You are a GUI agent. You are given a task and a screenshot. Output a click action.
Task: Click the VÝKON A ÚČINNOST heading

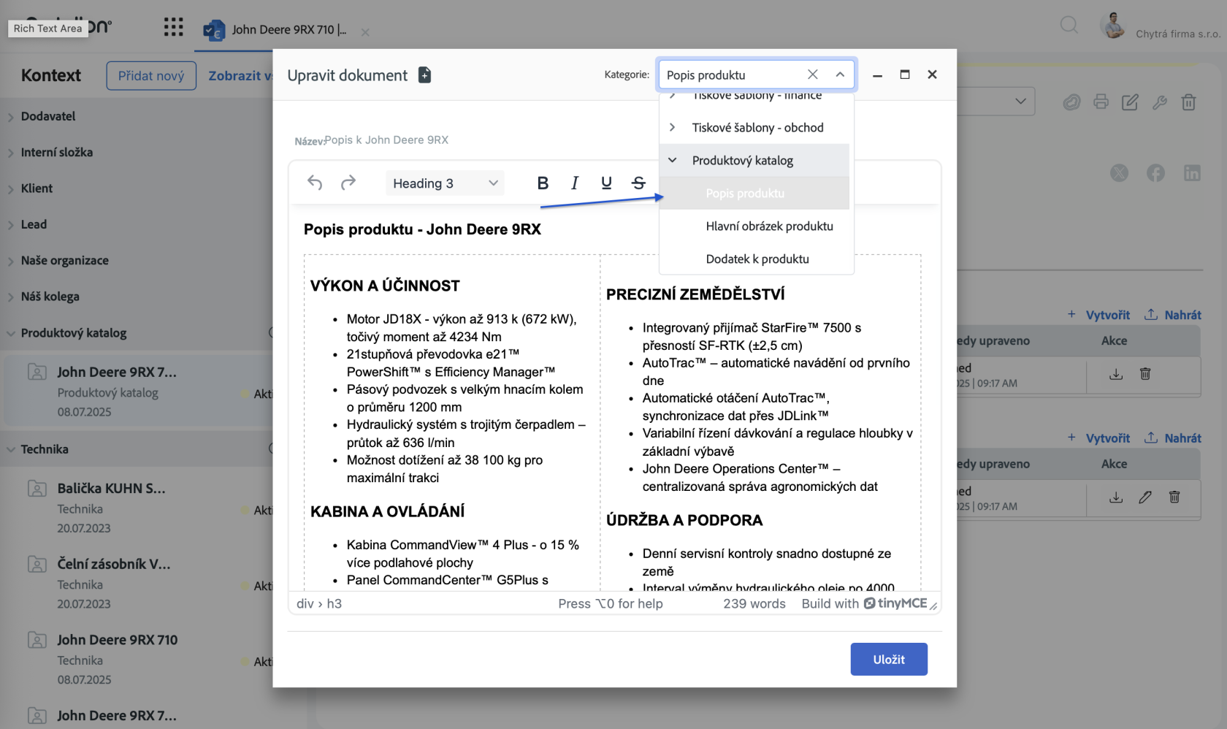(385, 286)
